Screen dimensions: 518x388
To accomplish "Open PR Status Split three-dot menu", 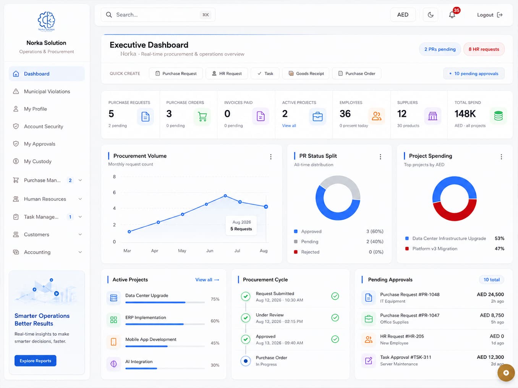I will (x=380, y=157).
